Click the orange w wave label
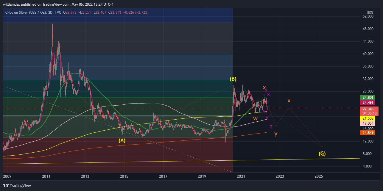The image size is (383, 191). (x=255, y=118)
